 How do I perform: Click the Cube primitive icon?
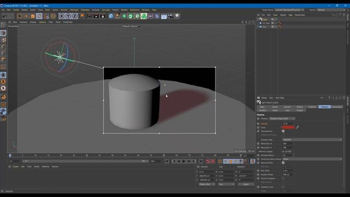111,16
